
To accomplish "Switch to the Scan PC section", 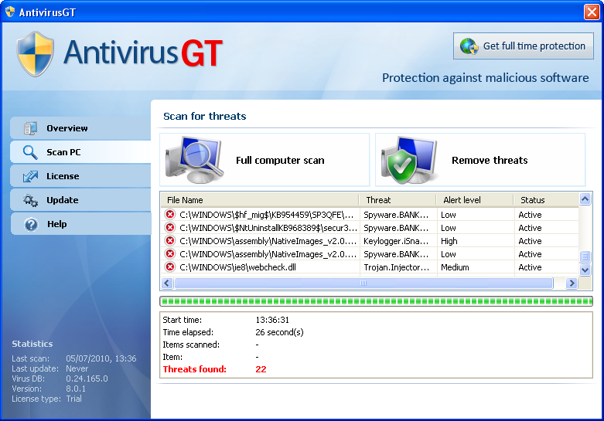I will point(81,152).
